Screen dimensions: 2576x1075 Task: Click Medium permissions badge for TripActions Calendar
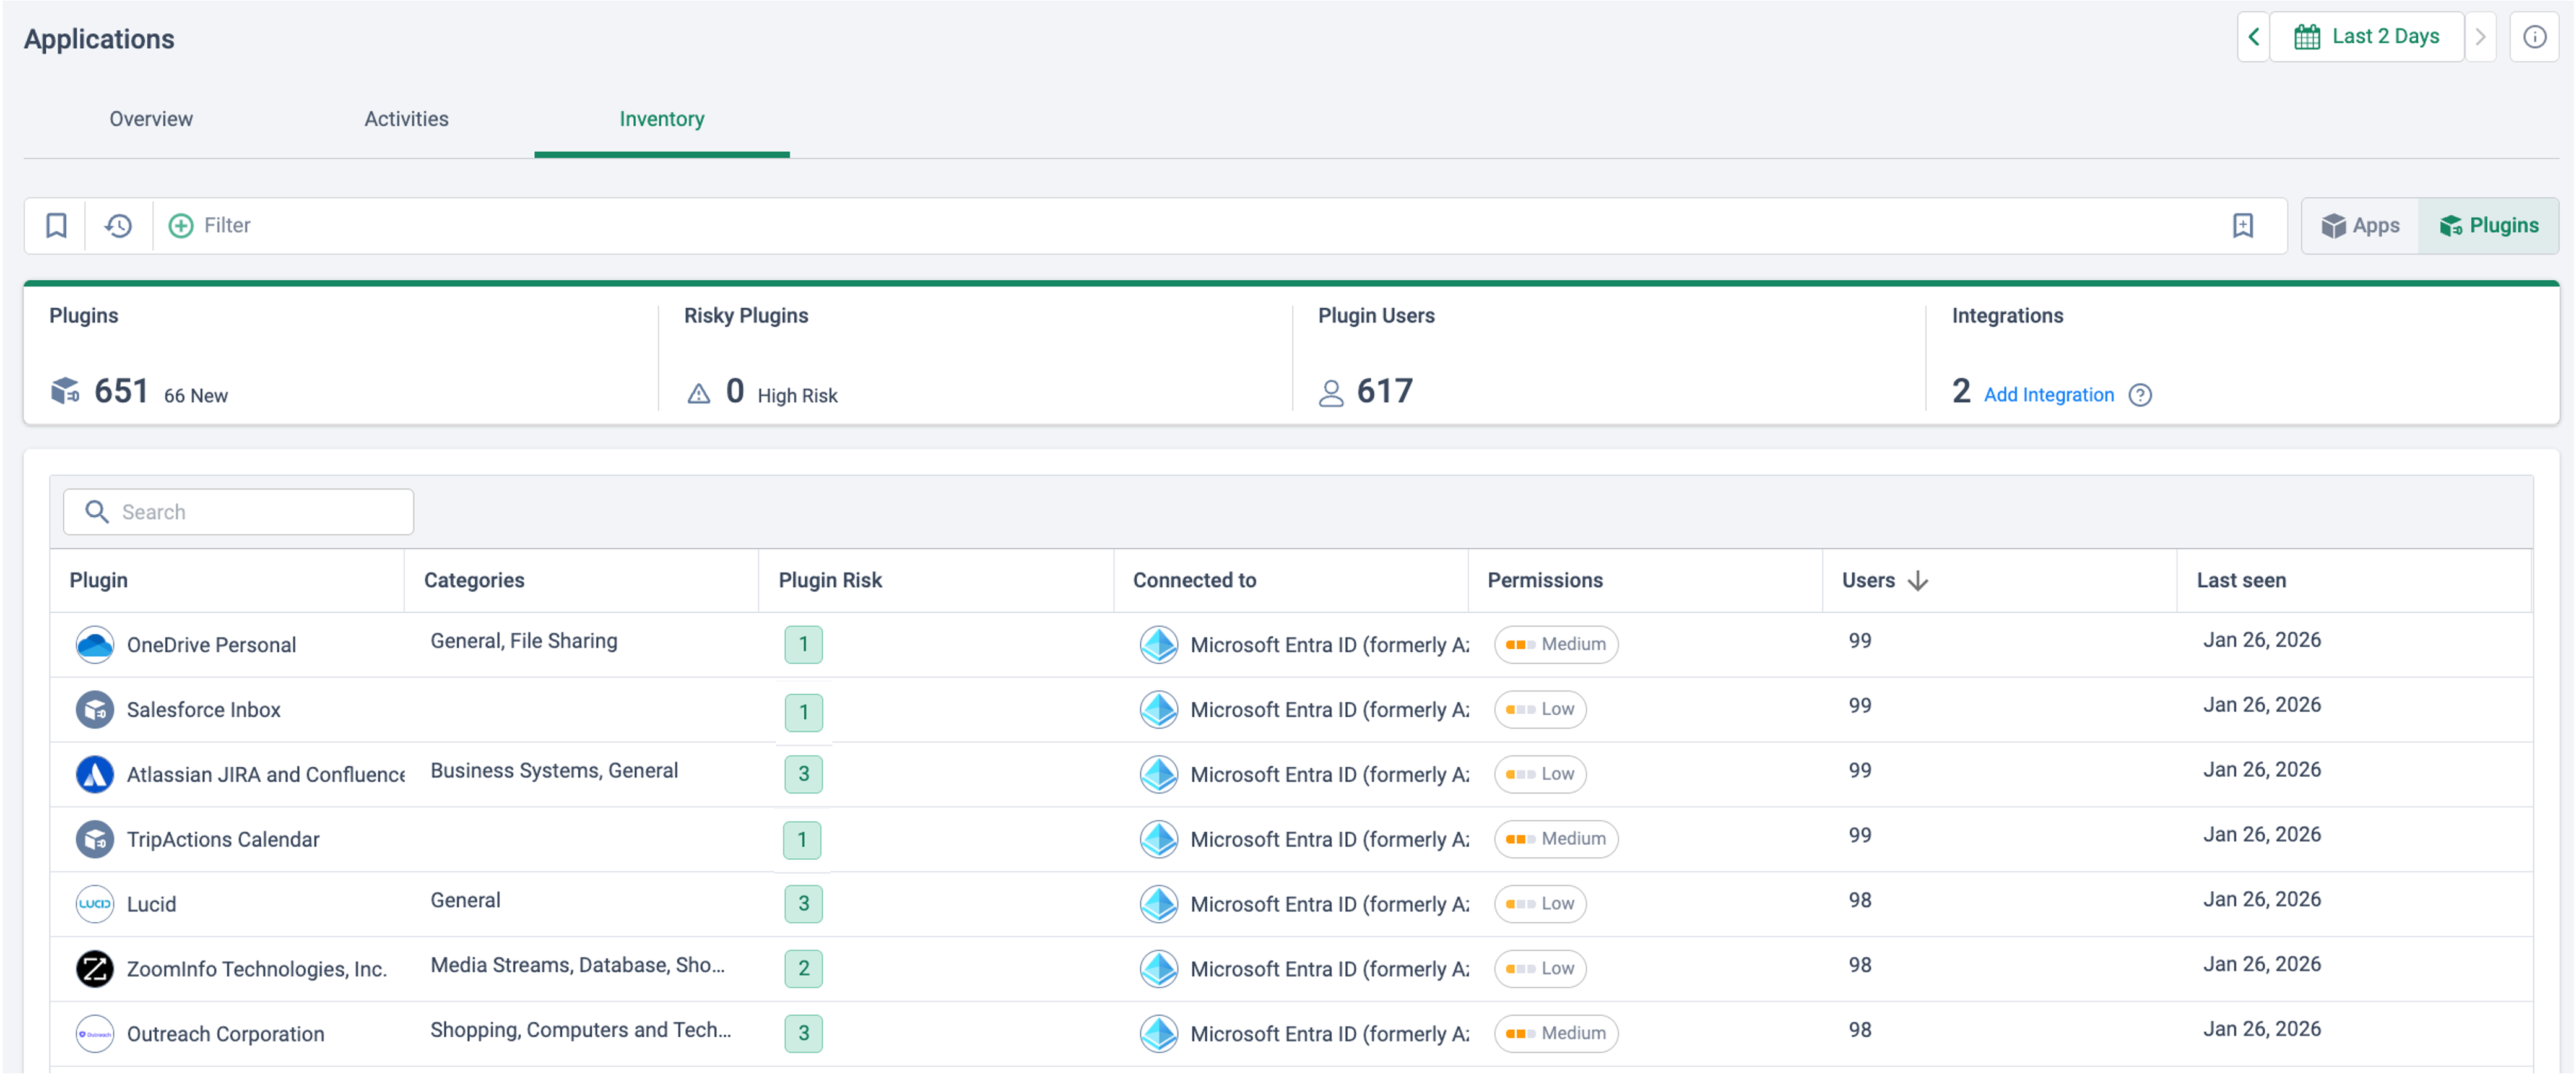click(1556, 840)
